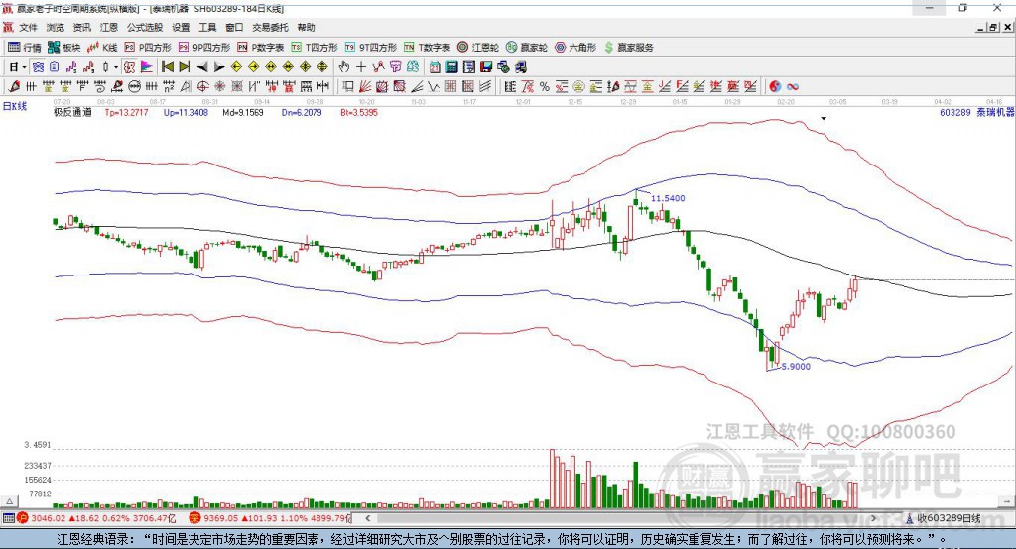The width and height of the screenshot is (1016, 549).
Task: Open the 帮助 menu
Action: 306,27
